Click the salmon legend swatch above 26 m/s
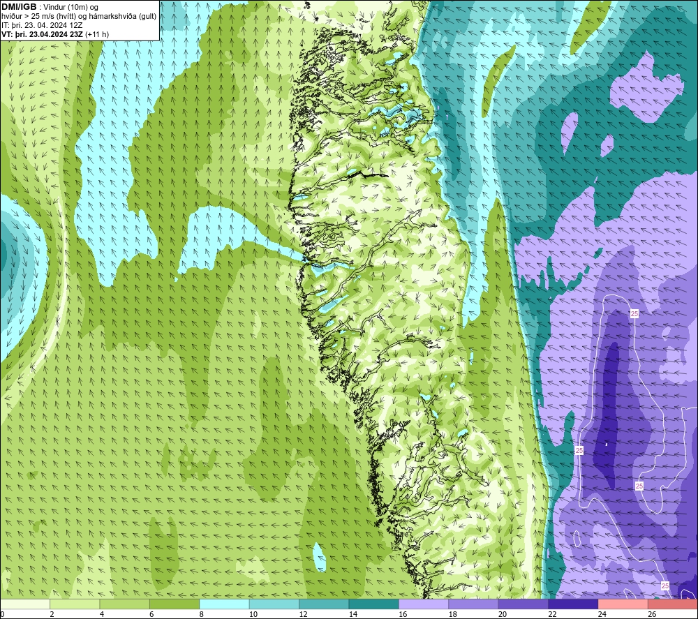Image resolution: width=698 pixels, height=619 pixels. click(x=673, y=604)
